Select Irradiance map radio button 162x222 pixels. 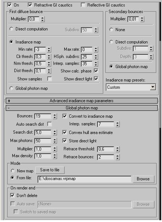(x=11, y=42)
